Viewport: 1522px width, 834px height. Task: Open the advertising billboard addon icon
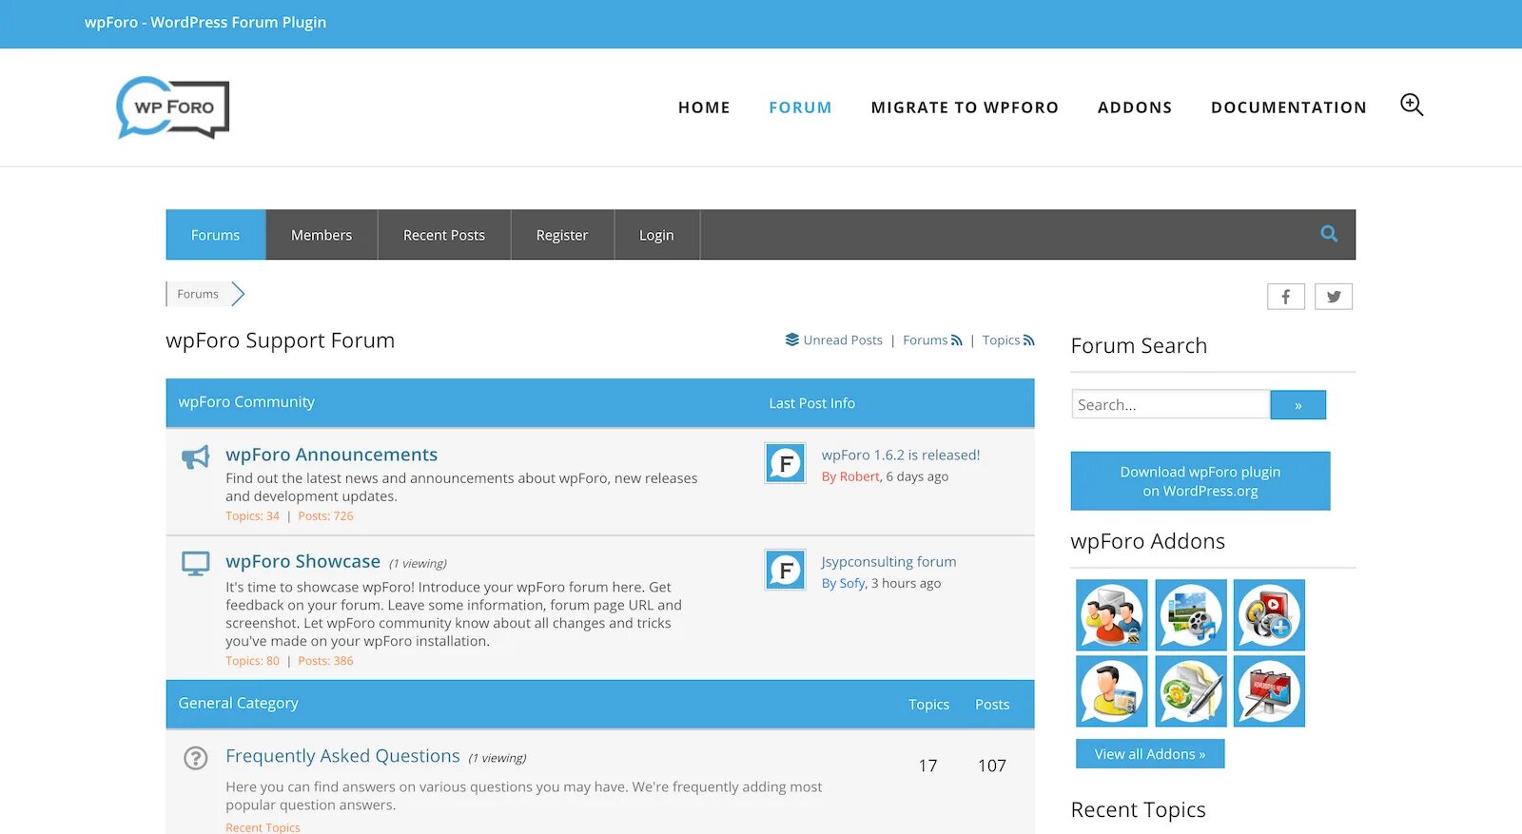(x=1269, y=691)
